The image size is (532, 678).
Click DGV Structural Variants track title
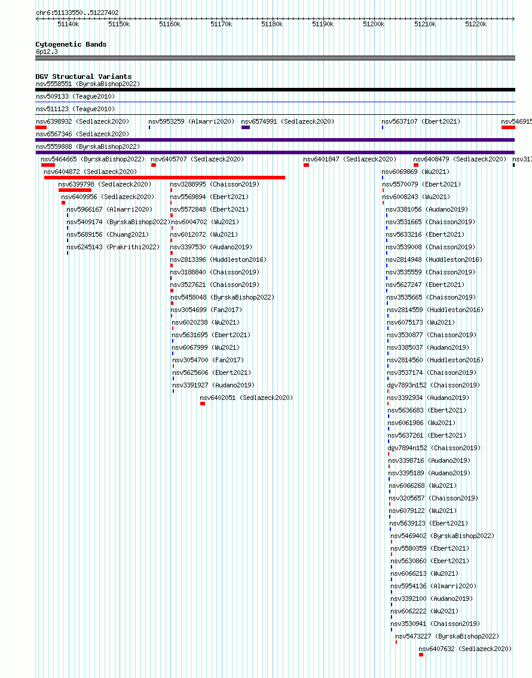pyautogui.click(x=84, y=77)
